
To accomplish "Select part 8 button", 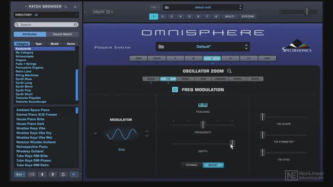I will [216, 16].
